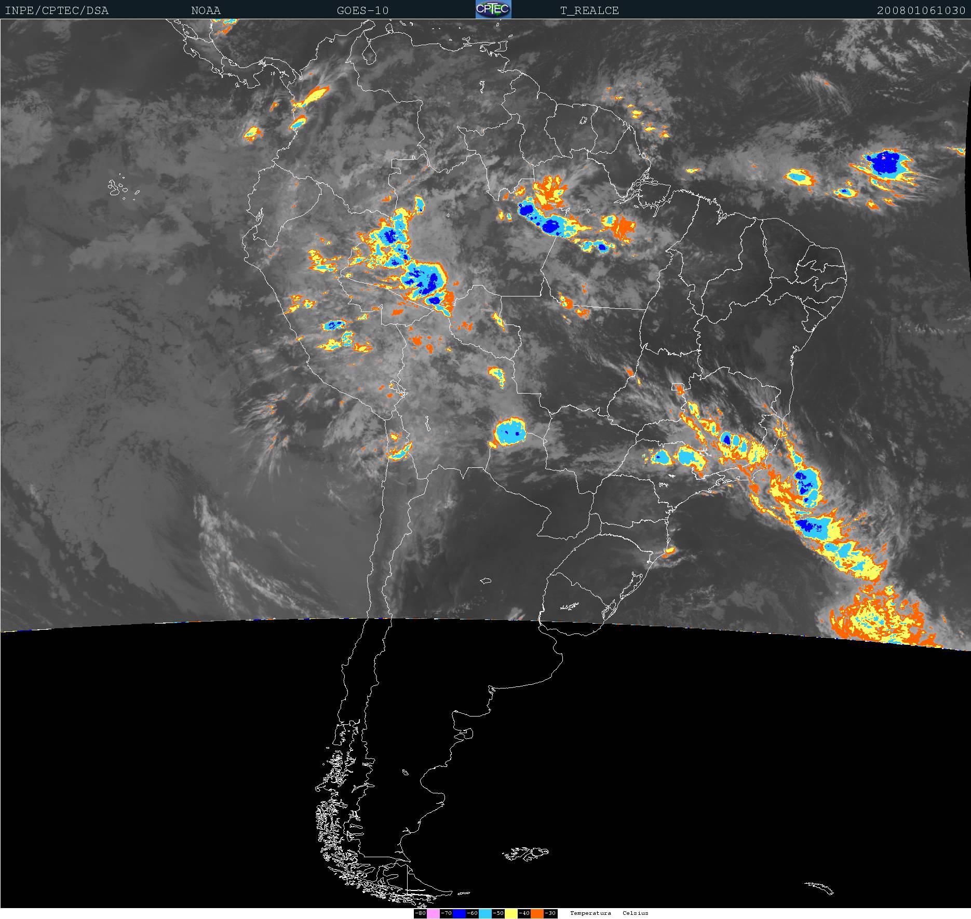Click the -80 legend temperature label

(420, 913)
